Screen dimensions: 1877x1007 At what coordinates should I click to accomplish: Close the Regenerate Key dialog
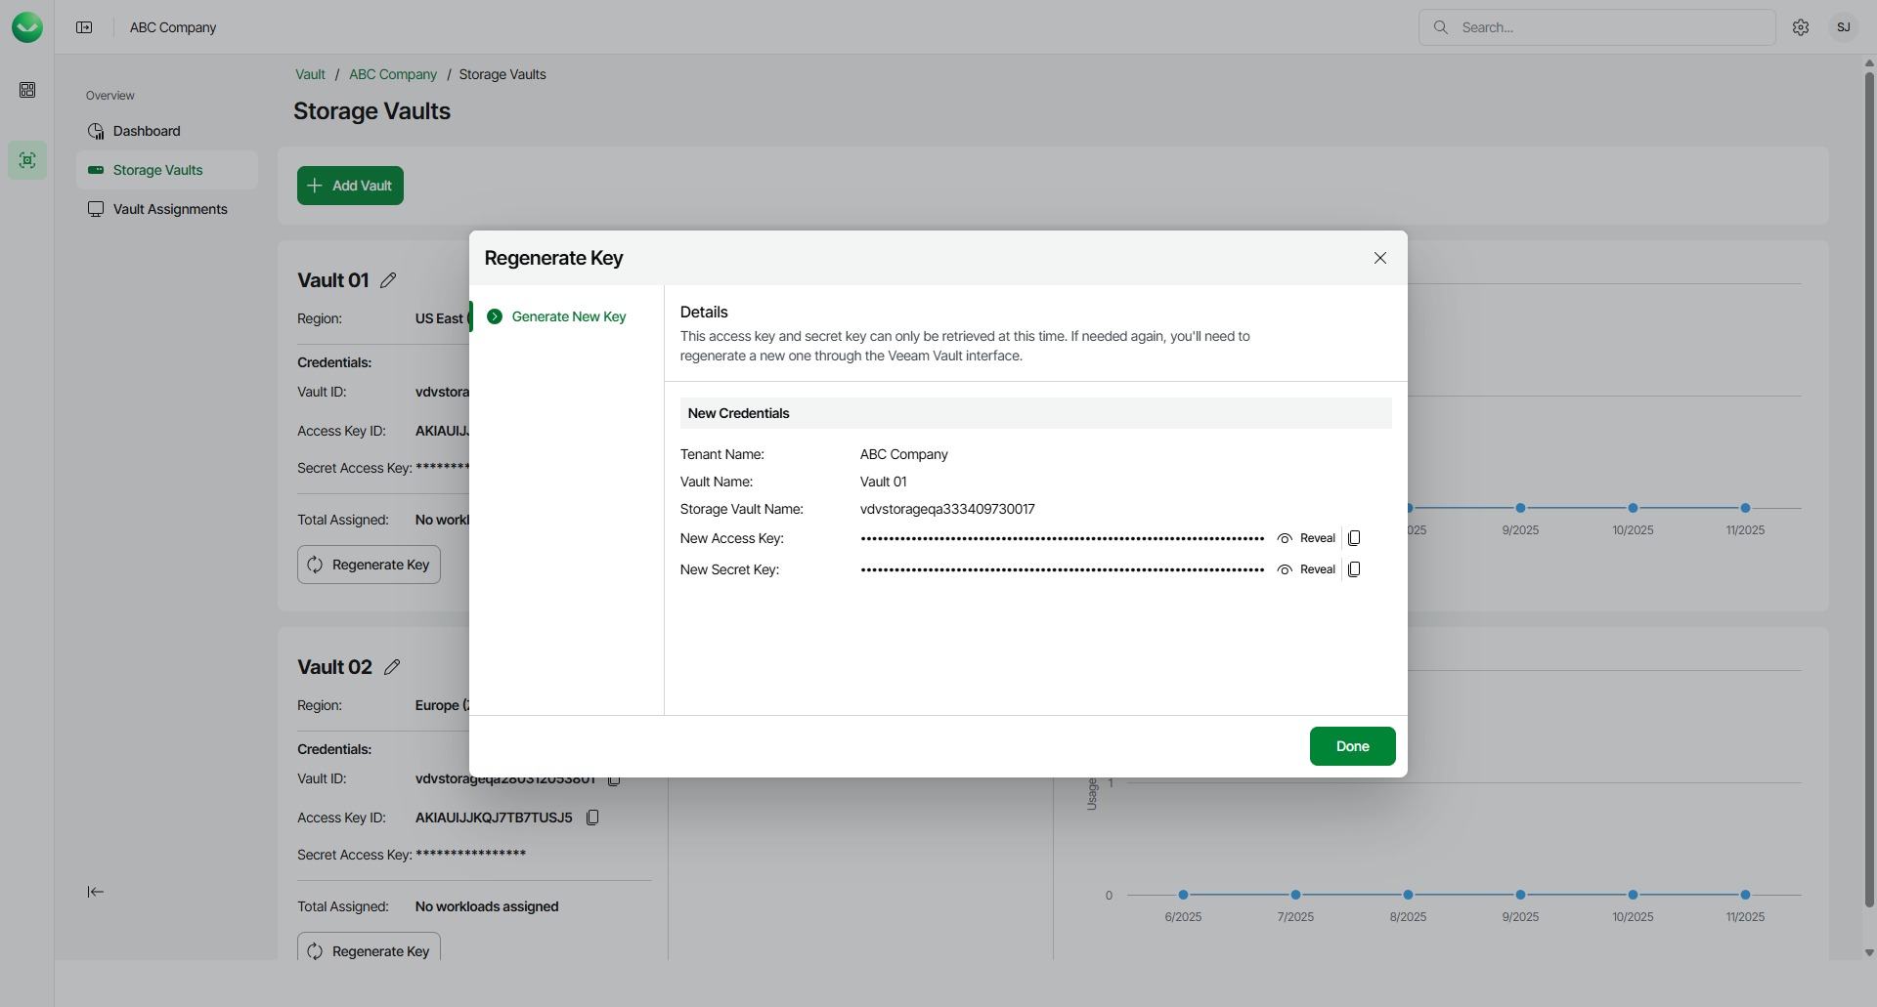click(1380, 258)
